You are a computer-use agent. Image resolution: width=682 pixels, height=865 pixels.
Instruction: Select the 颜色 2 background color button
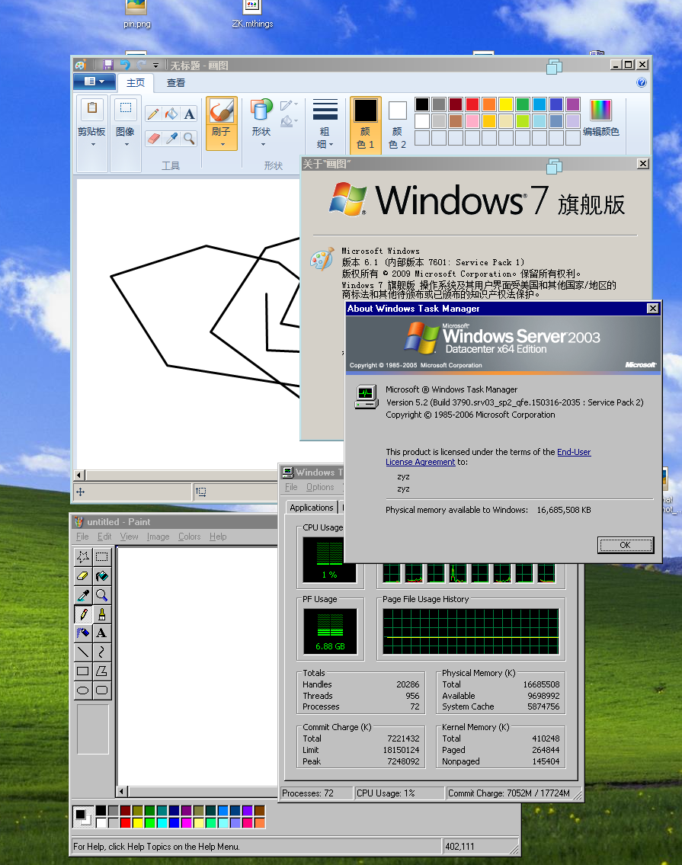pyautogui.click(x=397, y=124)
